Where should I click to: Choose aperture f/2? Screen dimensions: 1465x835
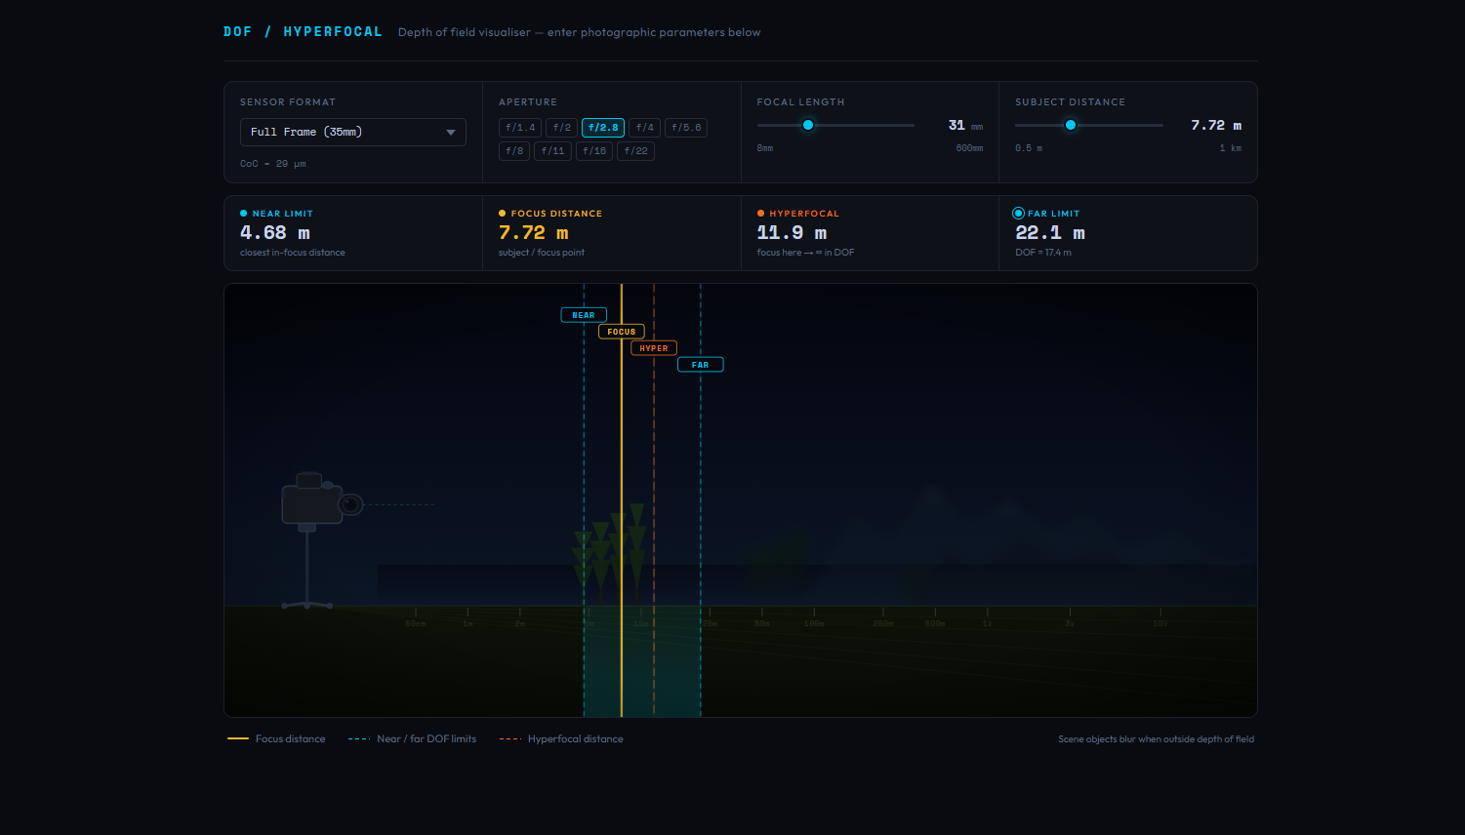(x=561, y=128)
